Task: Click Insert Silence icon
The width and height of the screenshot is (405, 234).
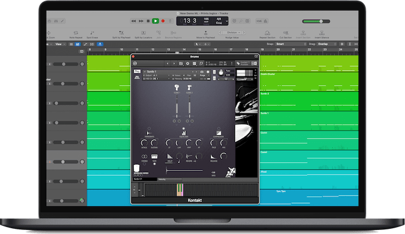Action: coord(322,33)
